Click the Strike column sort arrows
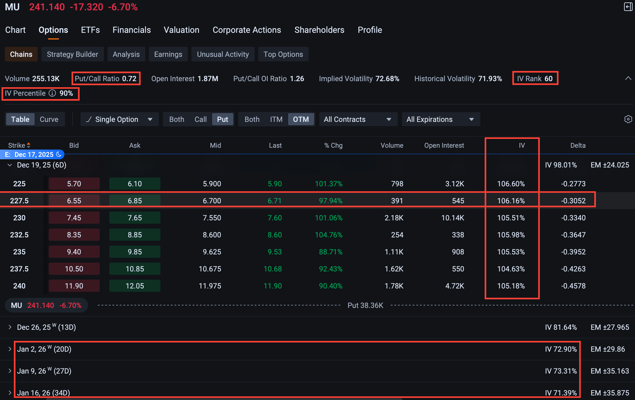This screenshot has width=635, height=400. tap(29, 145)
